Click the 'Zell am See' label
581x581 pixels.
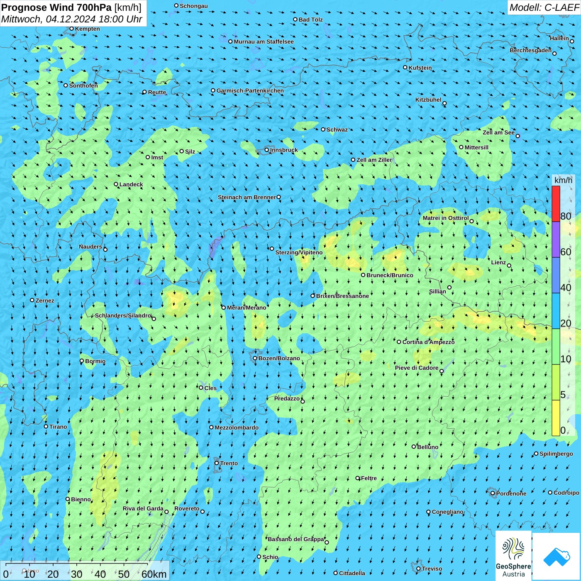[498, 132]
